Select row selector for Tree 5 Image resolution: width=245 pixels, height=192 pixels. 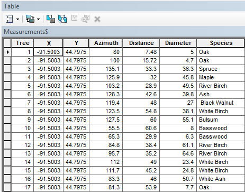7,86
